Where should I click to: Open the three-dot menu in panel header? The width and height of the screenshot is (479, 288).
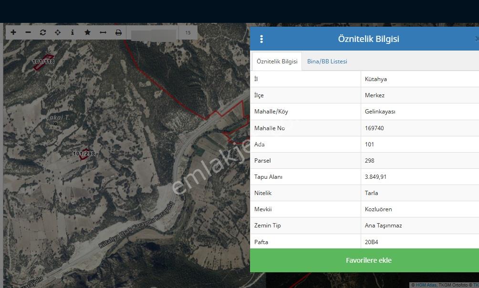click(x=261, y=39)
